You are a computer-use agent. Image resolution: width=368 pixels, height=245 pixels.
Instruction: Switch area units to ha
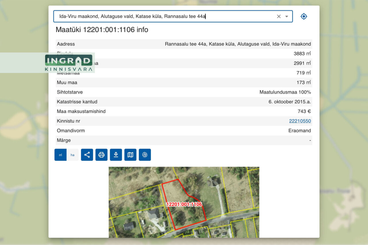[72, 155]
